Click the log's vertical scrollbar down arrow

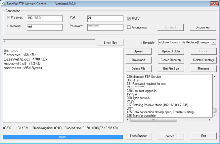point(214,115)
